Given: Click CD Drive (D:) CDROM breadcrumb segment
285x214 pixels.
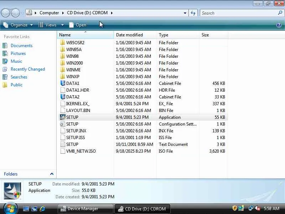Looking at the screenshot, I should point(87,13).
